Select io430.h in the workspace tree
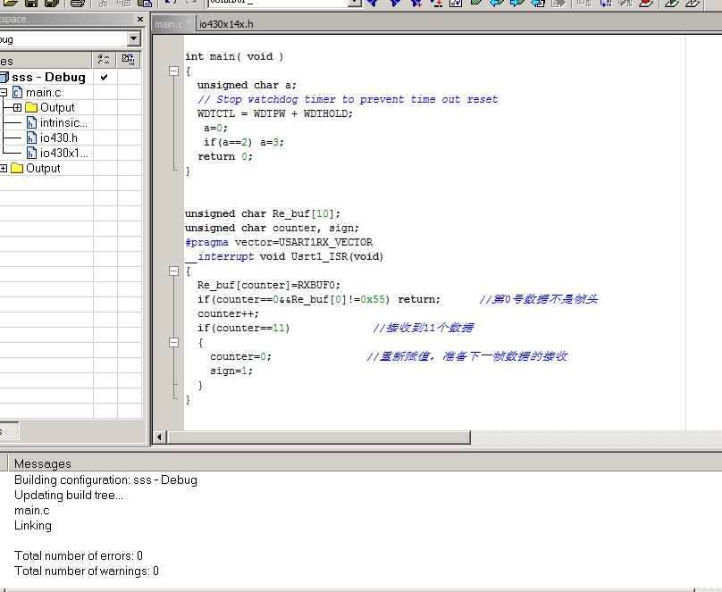Image resolution: width=722 pixels, height=592 pixels. point(58,138)
